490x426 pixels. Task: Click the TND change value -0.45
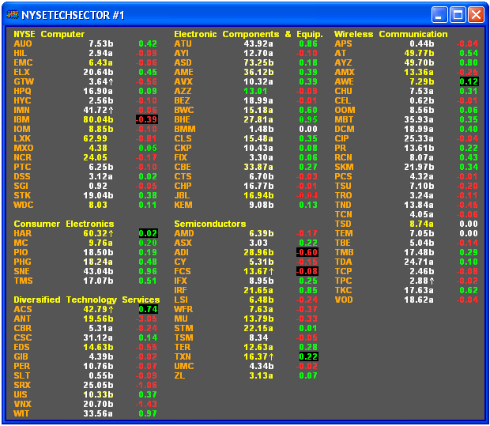pyautogui.click(x=468, y=205)
